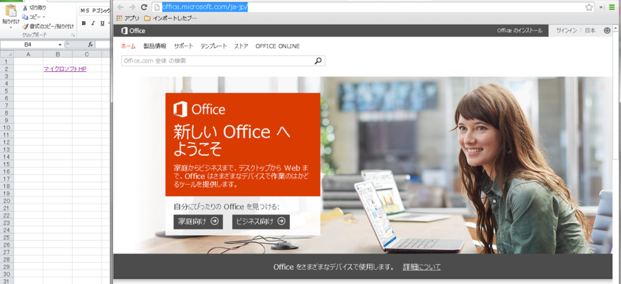This screenshot has height=284, width=621.
Task: Reload the page with Chrome's refresh icon
Action: click(144, 7)
